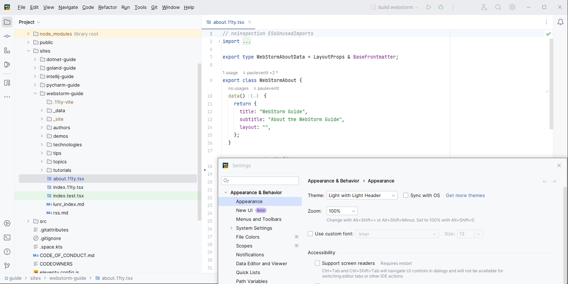Open the Learn tool window icon
The width and height of the screenshot is (568, 284).
pyautogui.click(x=7, y=65)
